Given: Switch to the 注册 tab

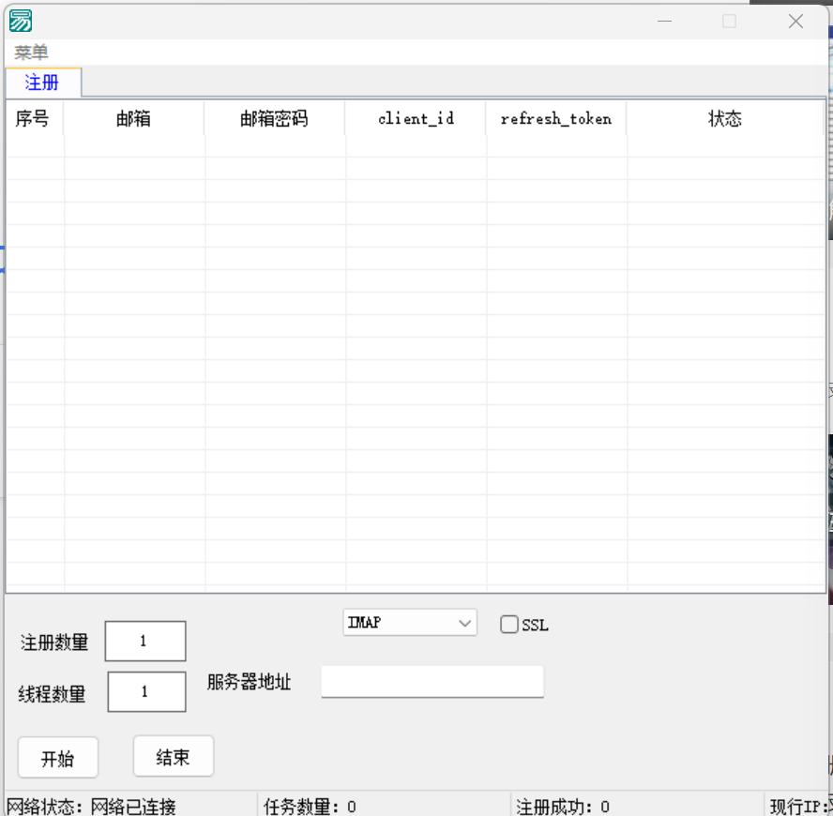Looking at the screenshot, I should click(42, 83).
